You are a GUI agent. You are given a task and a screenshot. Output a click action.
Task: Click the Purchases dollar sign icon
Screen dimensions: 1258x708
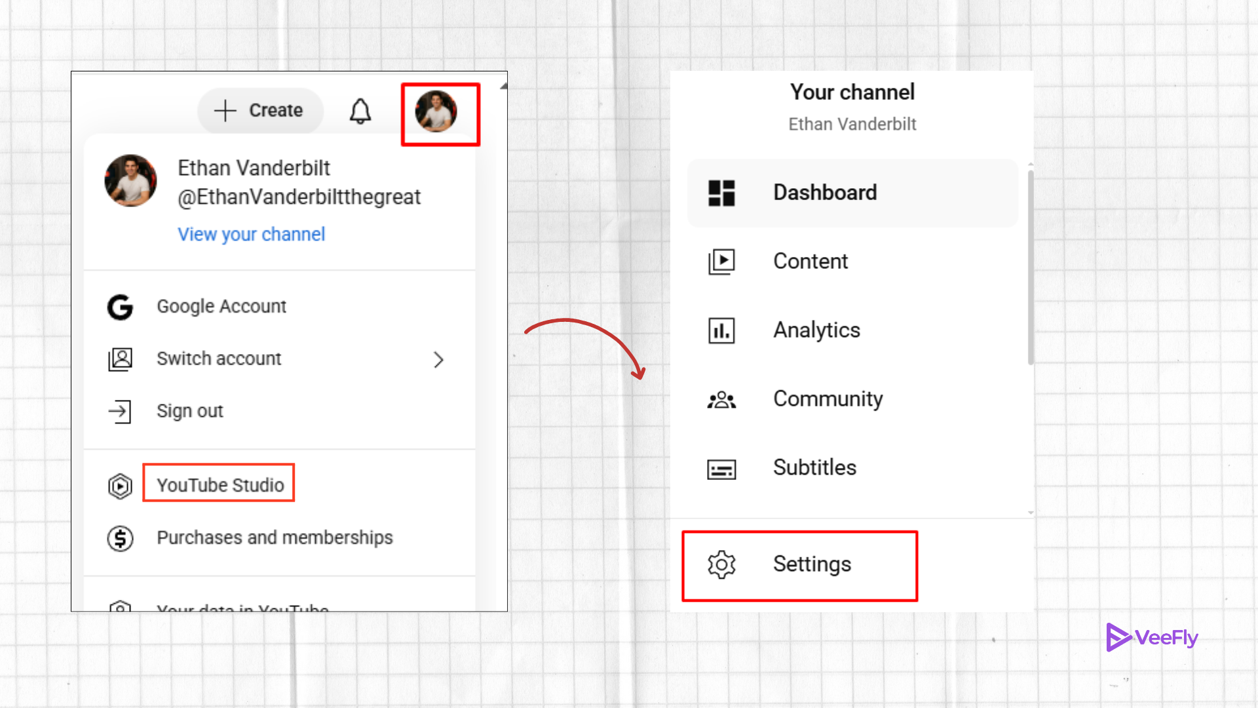(120, 538)
